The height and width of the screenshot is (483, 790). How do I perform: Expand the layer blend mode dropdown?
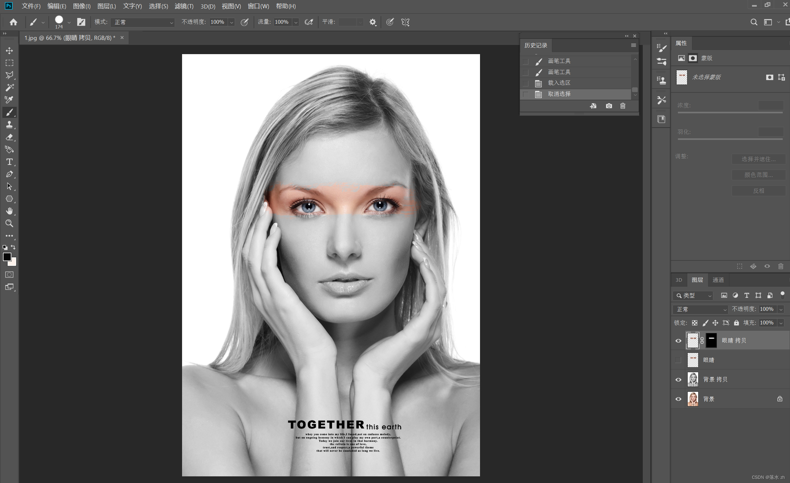coord(700,309)
